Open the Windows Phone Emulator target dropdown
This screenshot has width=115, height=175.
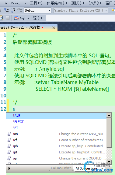coord(81,10)
